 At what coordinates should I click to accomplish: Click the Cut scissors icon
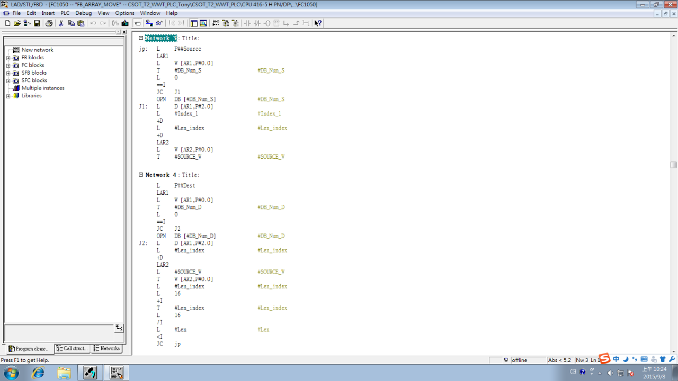click(x=61, y=23)
